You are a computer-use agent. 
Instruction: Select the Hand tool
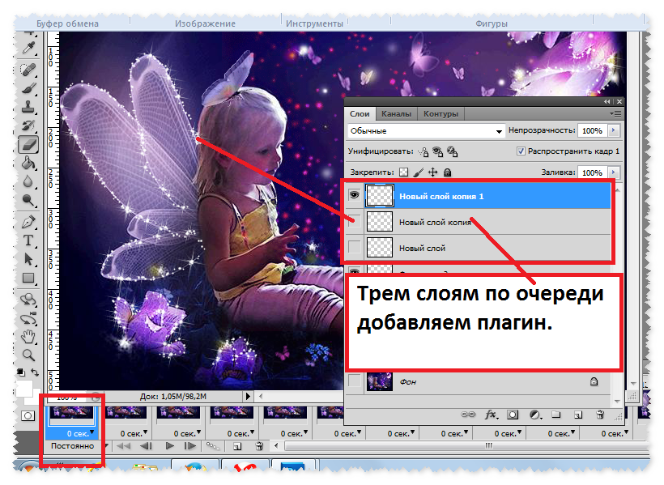(x=28, y=337)
